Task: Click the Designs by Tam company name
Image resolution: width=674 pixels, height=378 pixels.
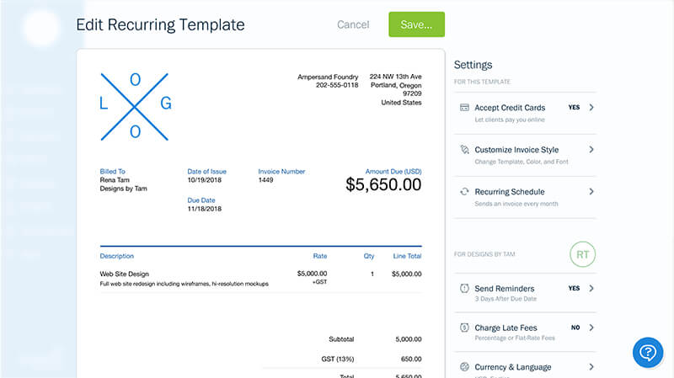Action: [x=123, y=189]
